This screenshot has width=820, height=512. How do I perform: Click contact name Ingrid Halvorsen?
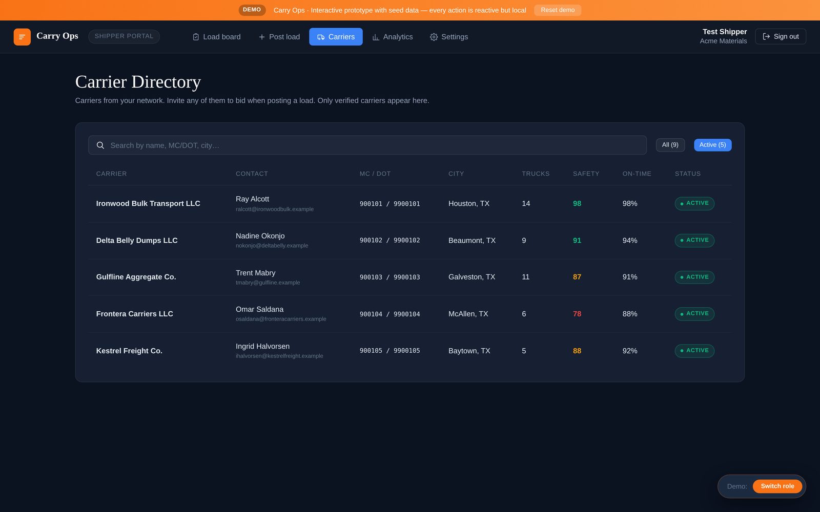coord(262,347)
